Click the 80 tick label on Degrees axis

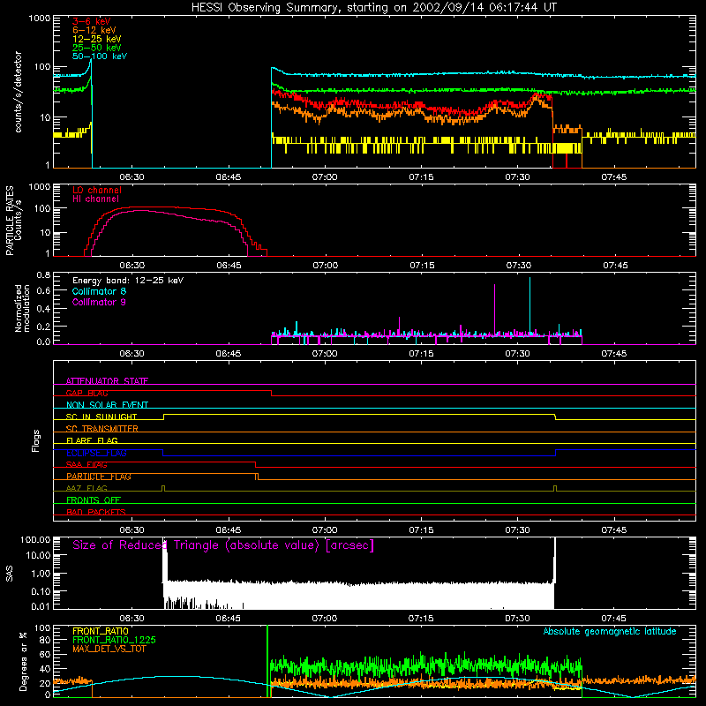[x=45, y=641]
